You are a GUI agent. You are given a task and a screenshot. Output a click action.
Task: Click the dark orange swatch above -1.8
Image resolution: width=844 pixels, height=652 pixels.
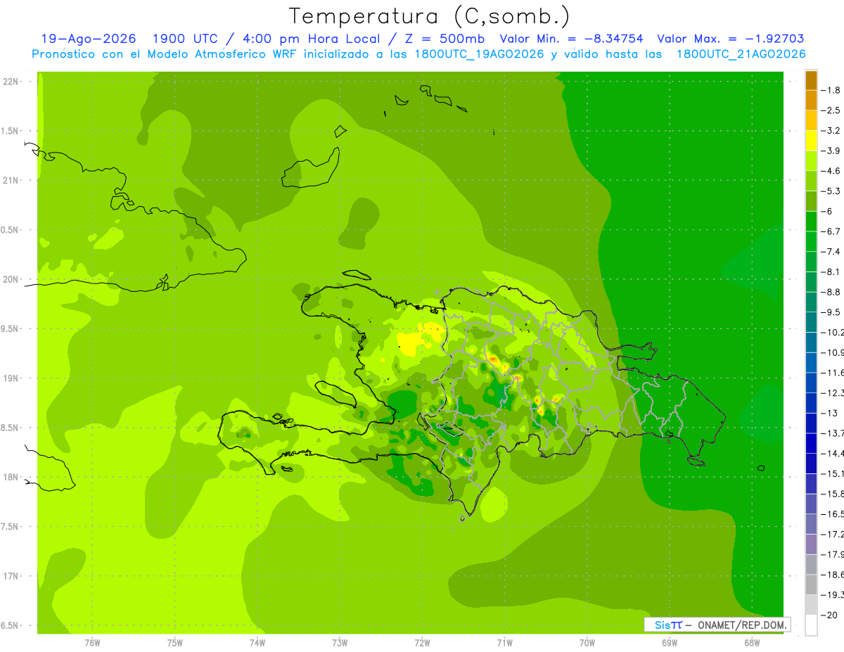[811, 80]
